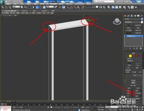Activate the Select and Scale tool
This screenshot has height=111, width=144.
pyautogui.click(x=44, y=7)
